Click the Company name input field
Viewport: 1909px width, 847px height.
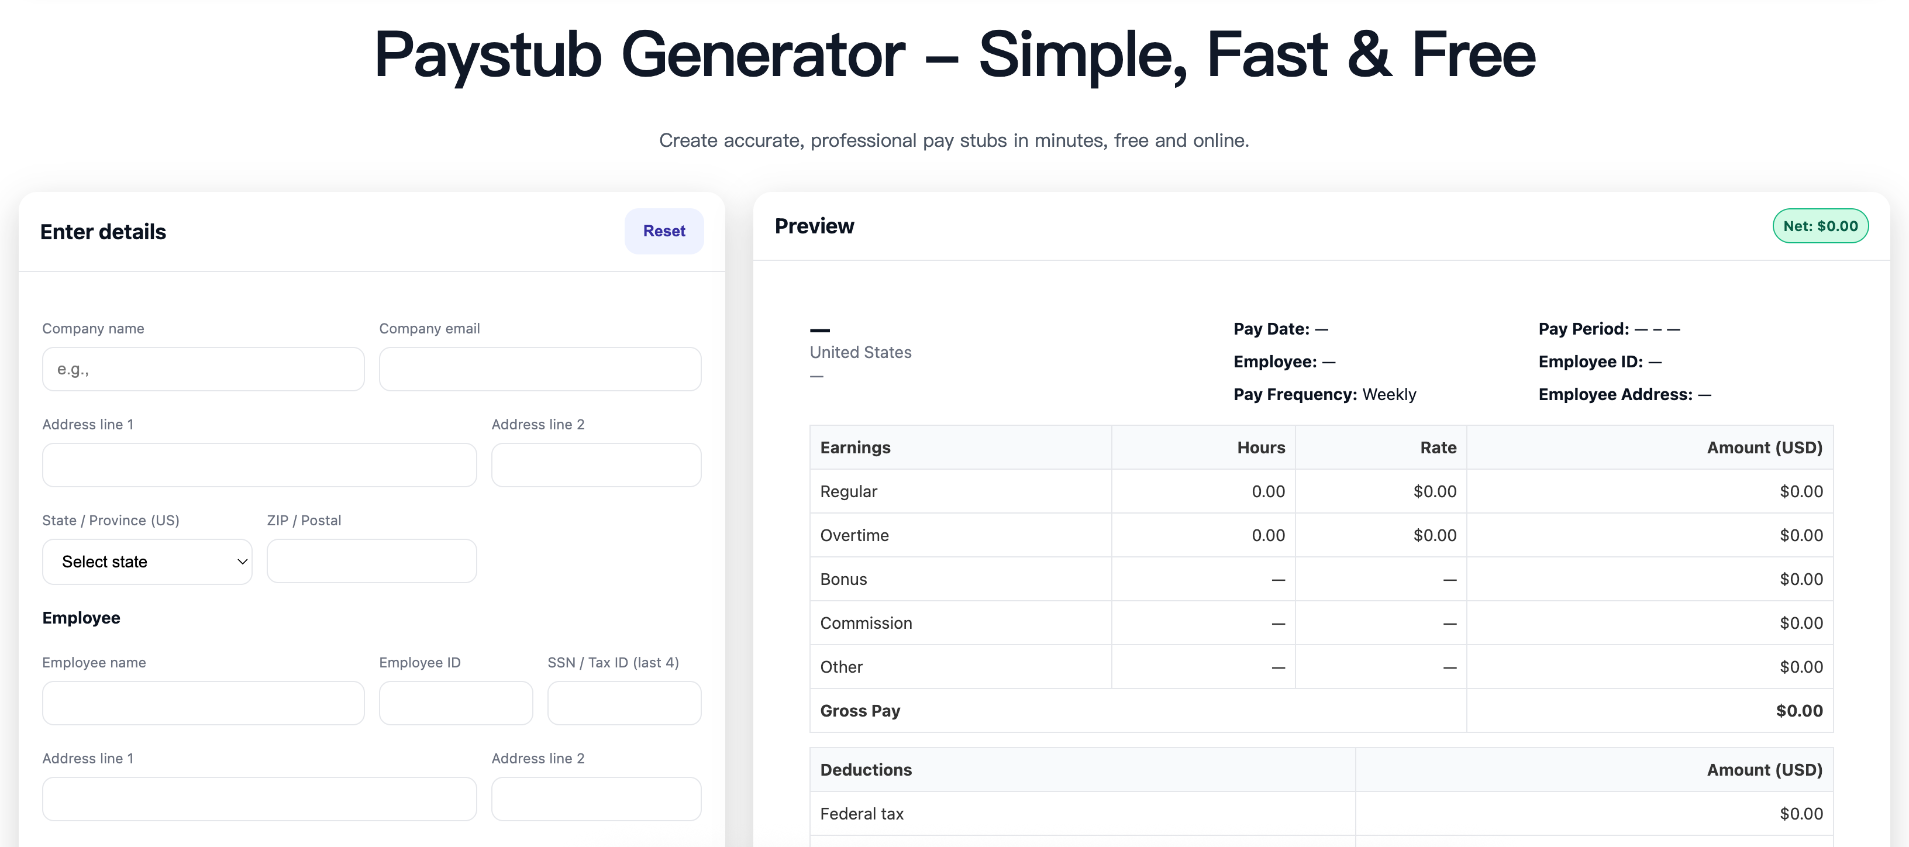point(203,369)
